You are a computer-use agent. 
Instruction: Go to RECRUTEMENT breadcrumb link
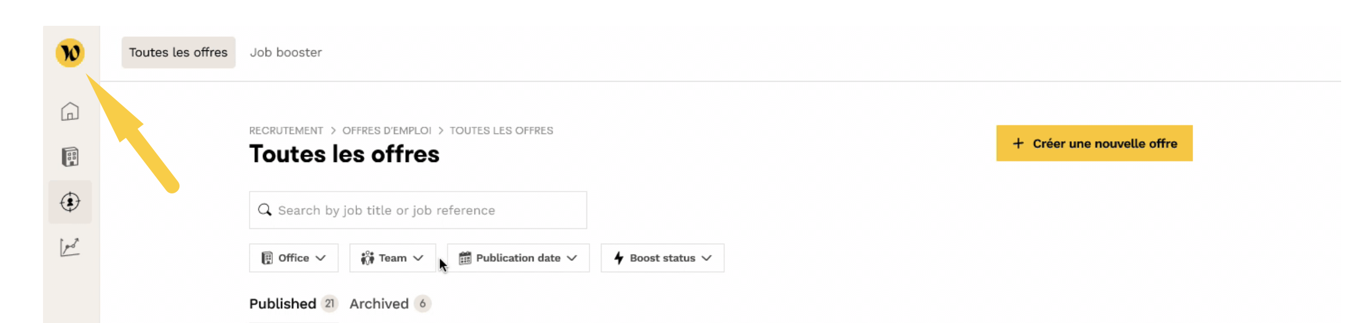[286, 130]
